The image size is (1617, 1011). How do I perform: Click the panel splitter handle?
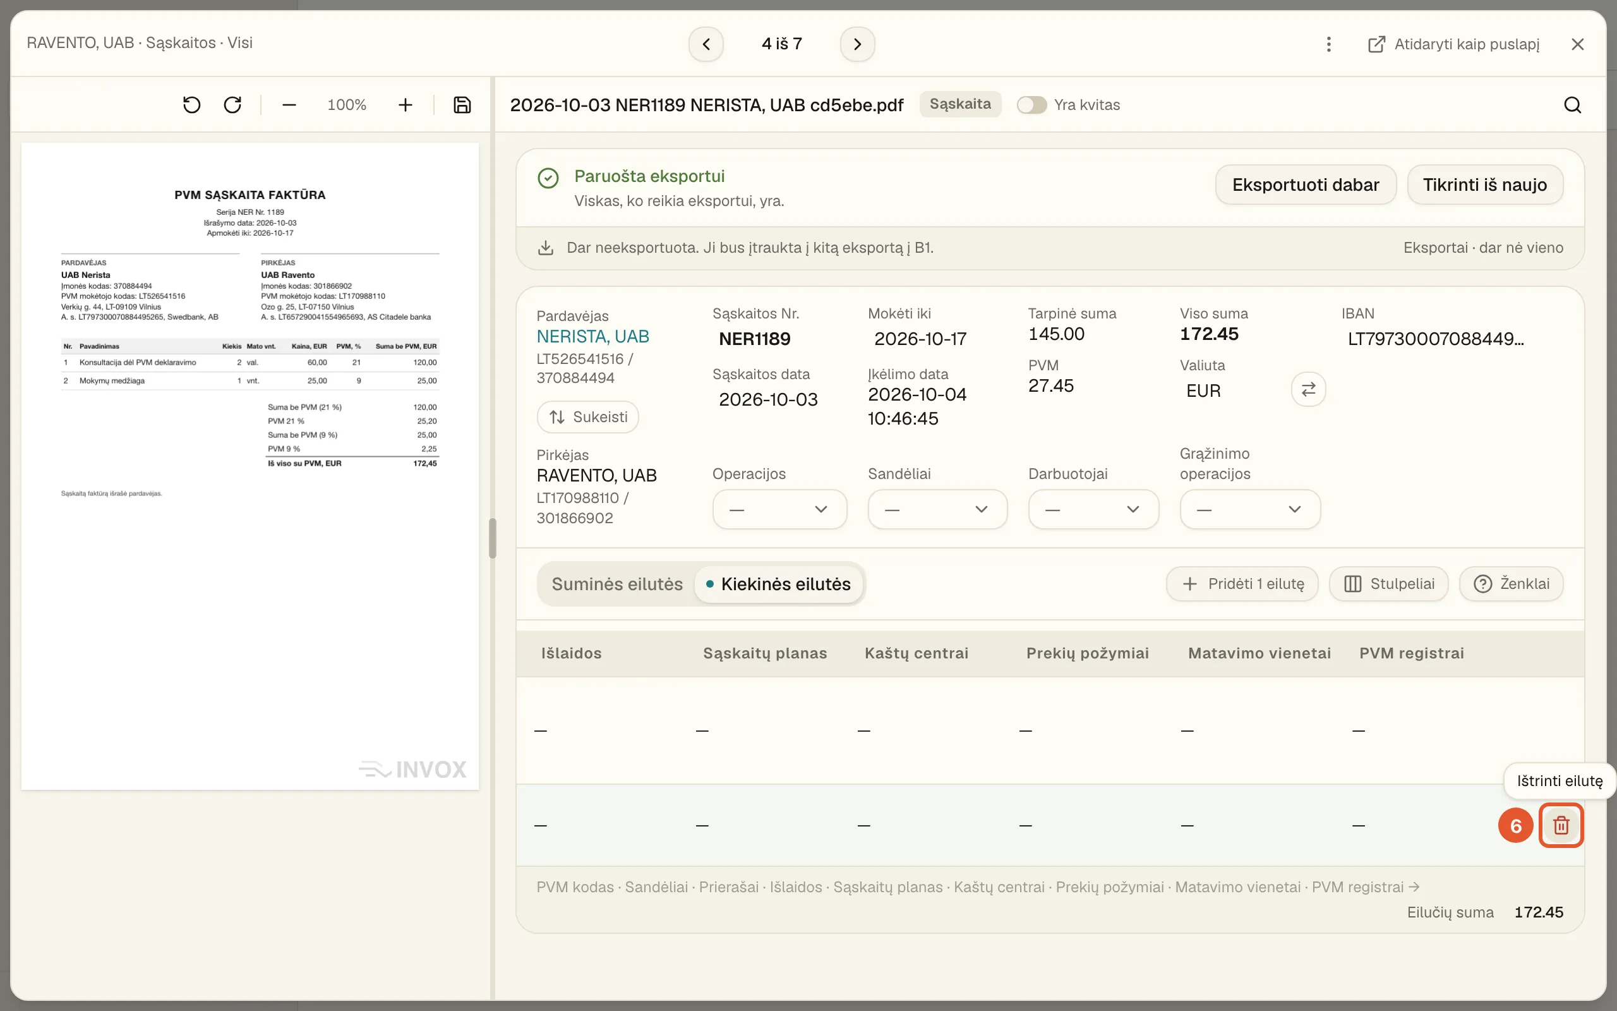493,538
